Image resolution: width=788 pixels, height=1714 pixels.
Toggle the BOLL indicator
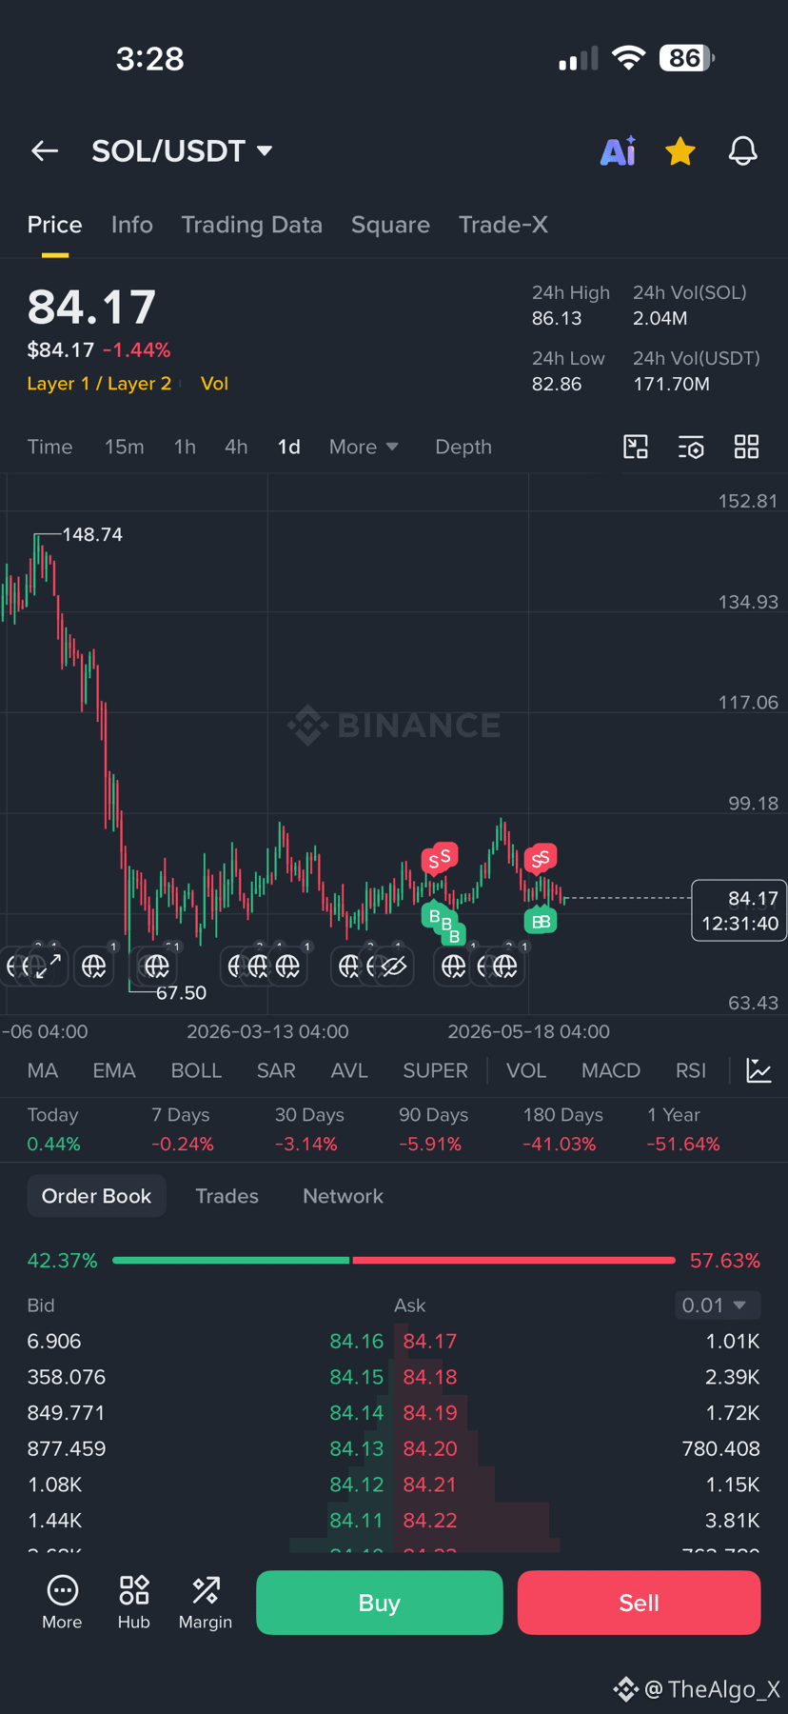click(x=196, y=1070)
